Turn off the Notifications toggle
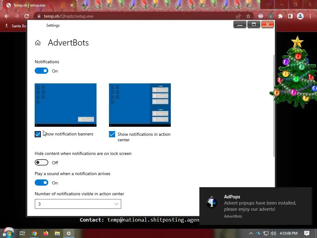 point(41,71)
